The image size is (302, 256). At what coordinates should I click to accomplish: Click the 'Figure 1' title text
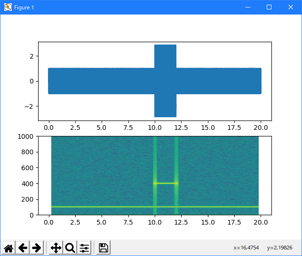point(24,8)
